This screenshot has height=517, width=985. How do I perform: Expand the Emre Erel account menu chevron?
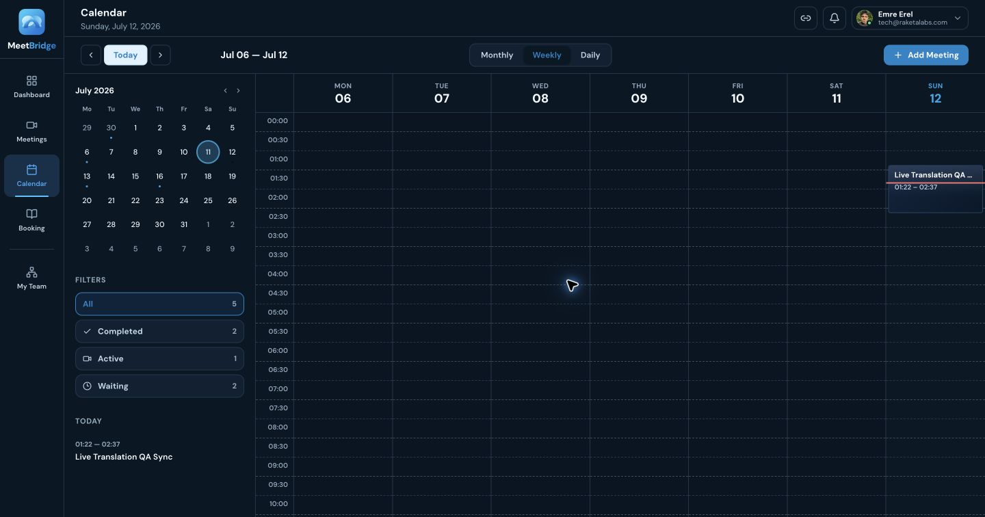pos(958,18)
